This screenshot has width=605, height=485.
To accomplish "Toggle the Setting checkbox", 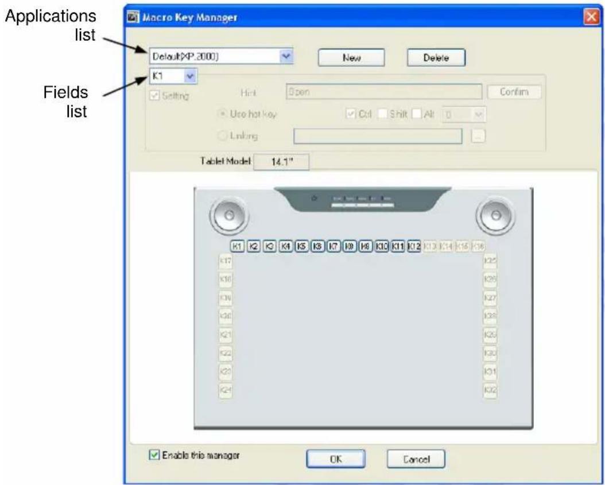I will 154,95.
